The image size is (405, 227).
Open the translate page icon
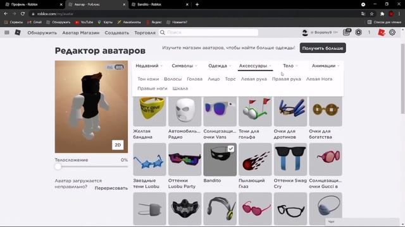point(363,14)
